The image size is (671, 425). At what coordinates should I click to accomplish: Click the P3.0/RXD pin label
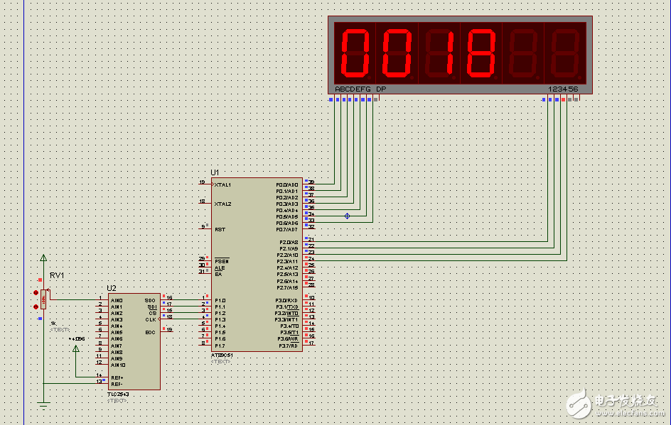pos(286,301)
